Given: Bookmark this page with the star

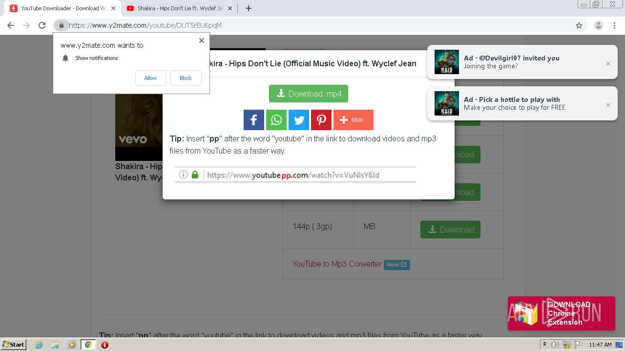Looking at the screenshot, I should point(579,25).
